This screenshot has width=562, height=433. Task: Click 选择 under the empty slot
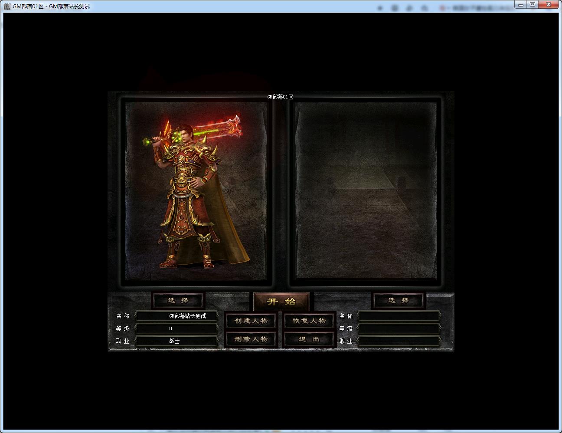399,300
